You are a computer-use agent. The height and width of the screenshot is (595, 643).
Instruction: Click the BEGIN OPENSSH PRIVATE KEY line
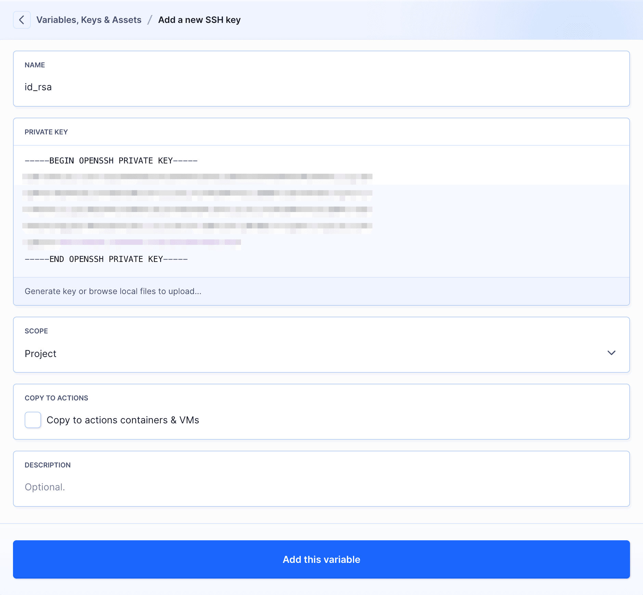coord(111,160)
